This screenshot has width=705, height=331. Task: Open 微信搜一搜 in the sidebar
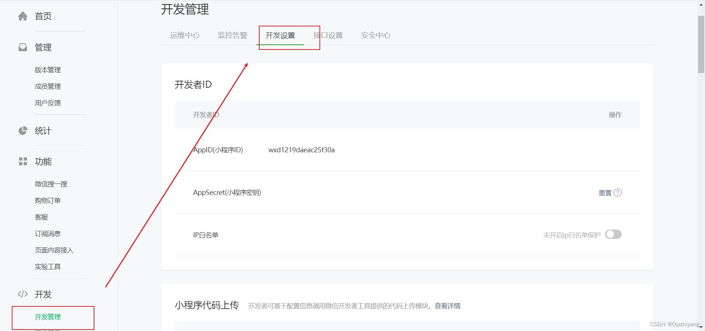click(51, 184)
